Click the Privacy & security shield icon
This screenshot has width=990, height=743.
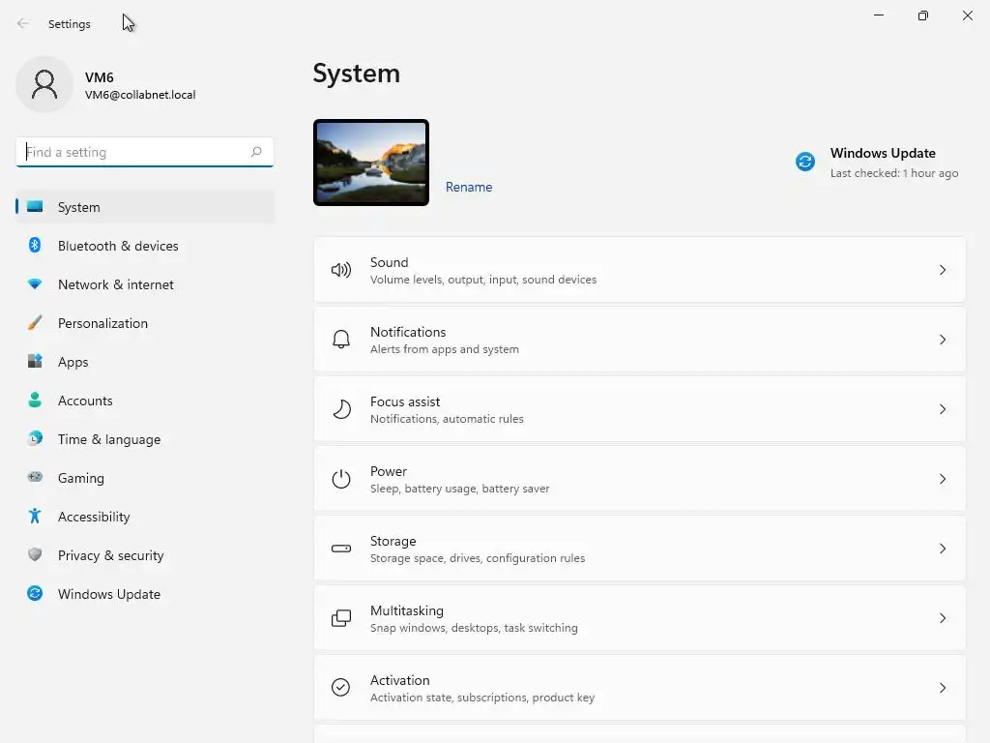pyautogui.click(x=35, y=555)
